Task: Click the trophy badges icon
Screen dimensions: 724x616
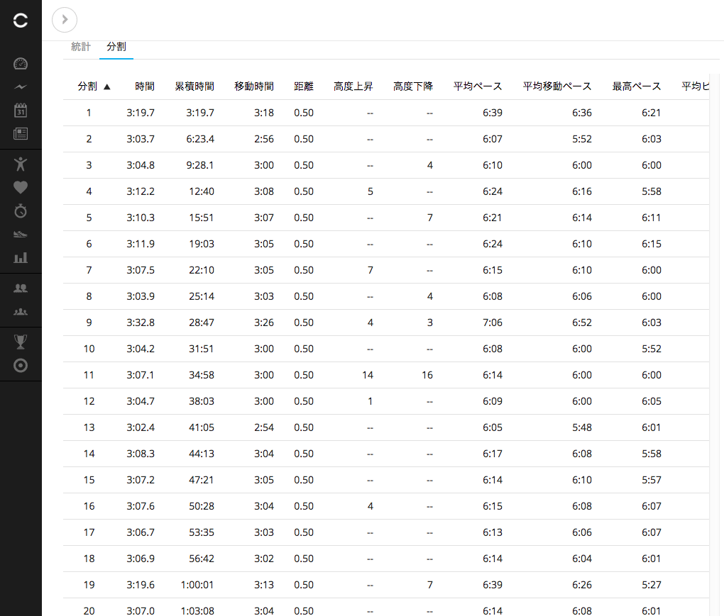Action: pyautogui.click(x=21, y=342)
